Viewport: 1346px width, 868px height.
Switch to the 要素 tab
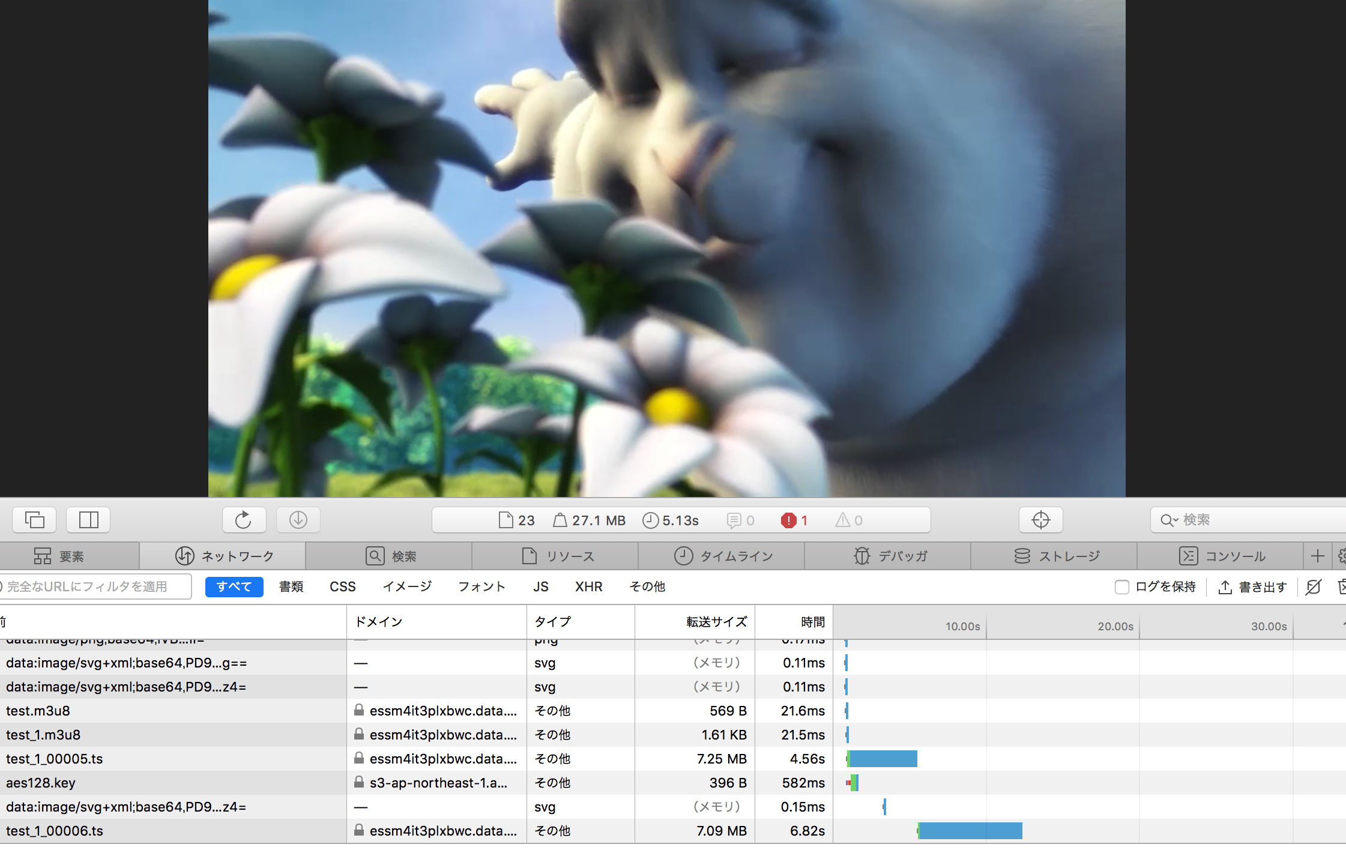(x=70, y=556)
